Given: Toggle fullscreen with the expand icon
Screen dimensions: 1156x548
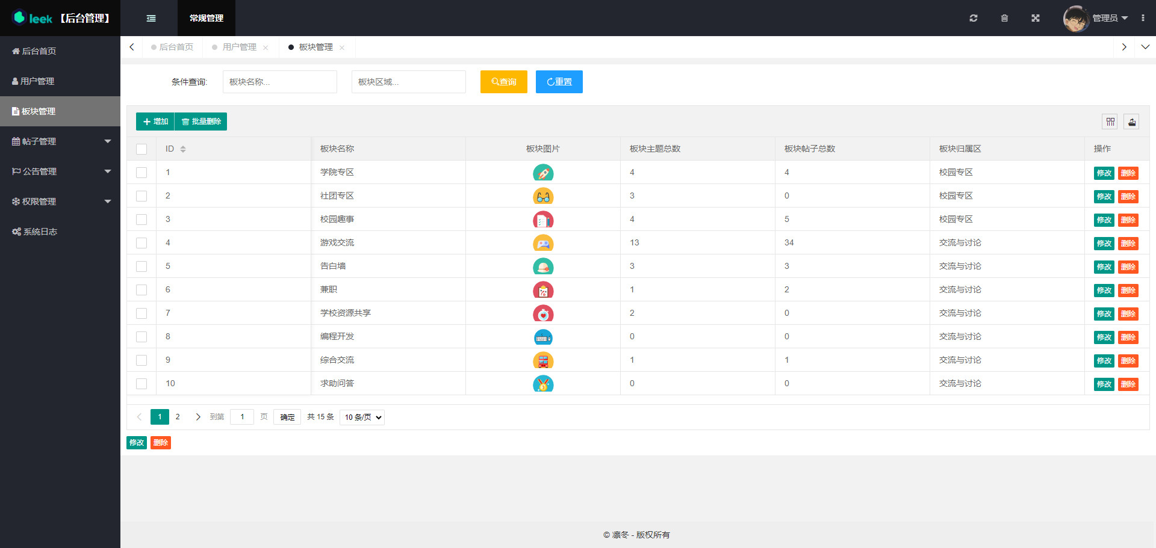Looking at the screenshot, I should 1036,18.
